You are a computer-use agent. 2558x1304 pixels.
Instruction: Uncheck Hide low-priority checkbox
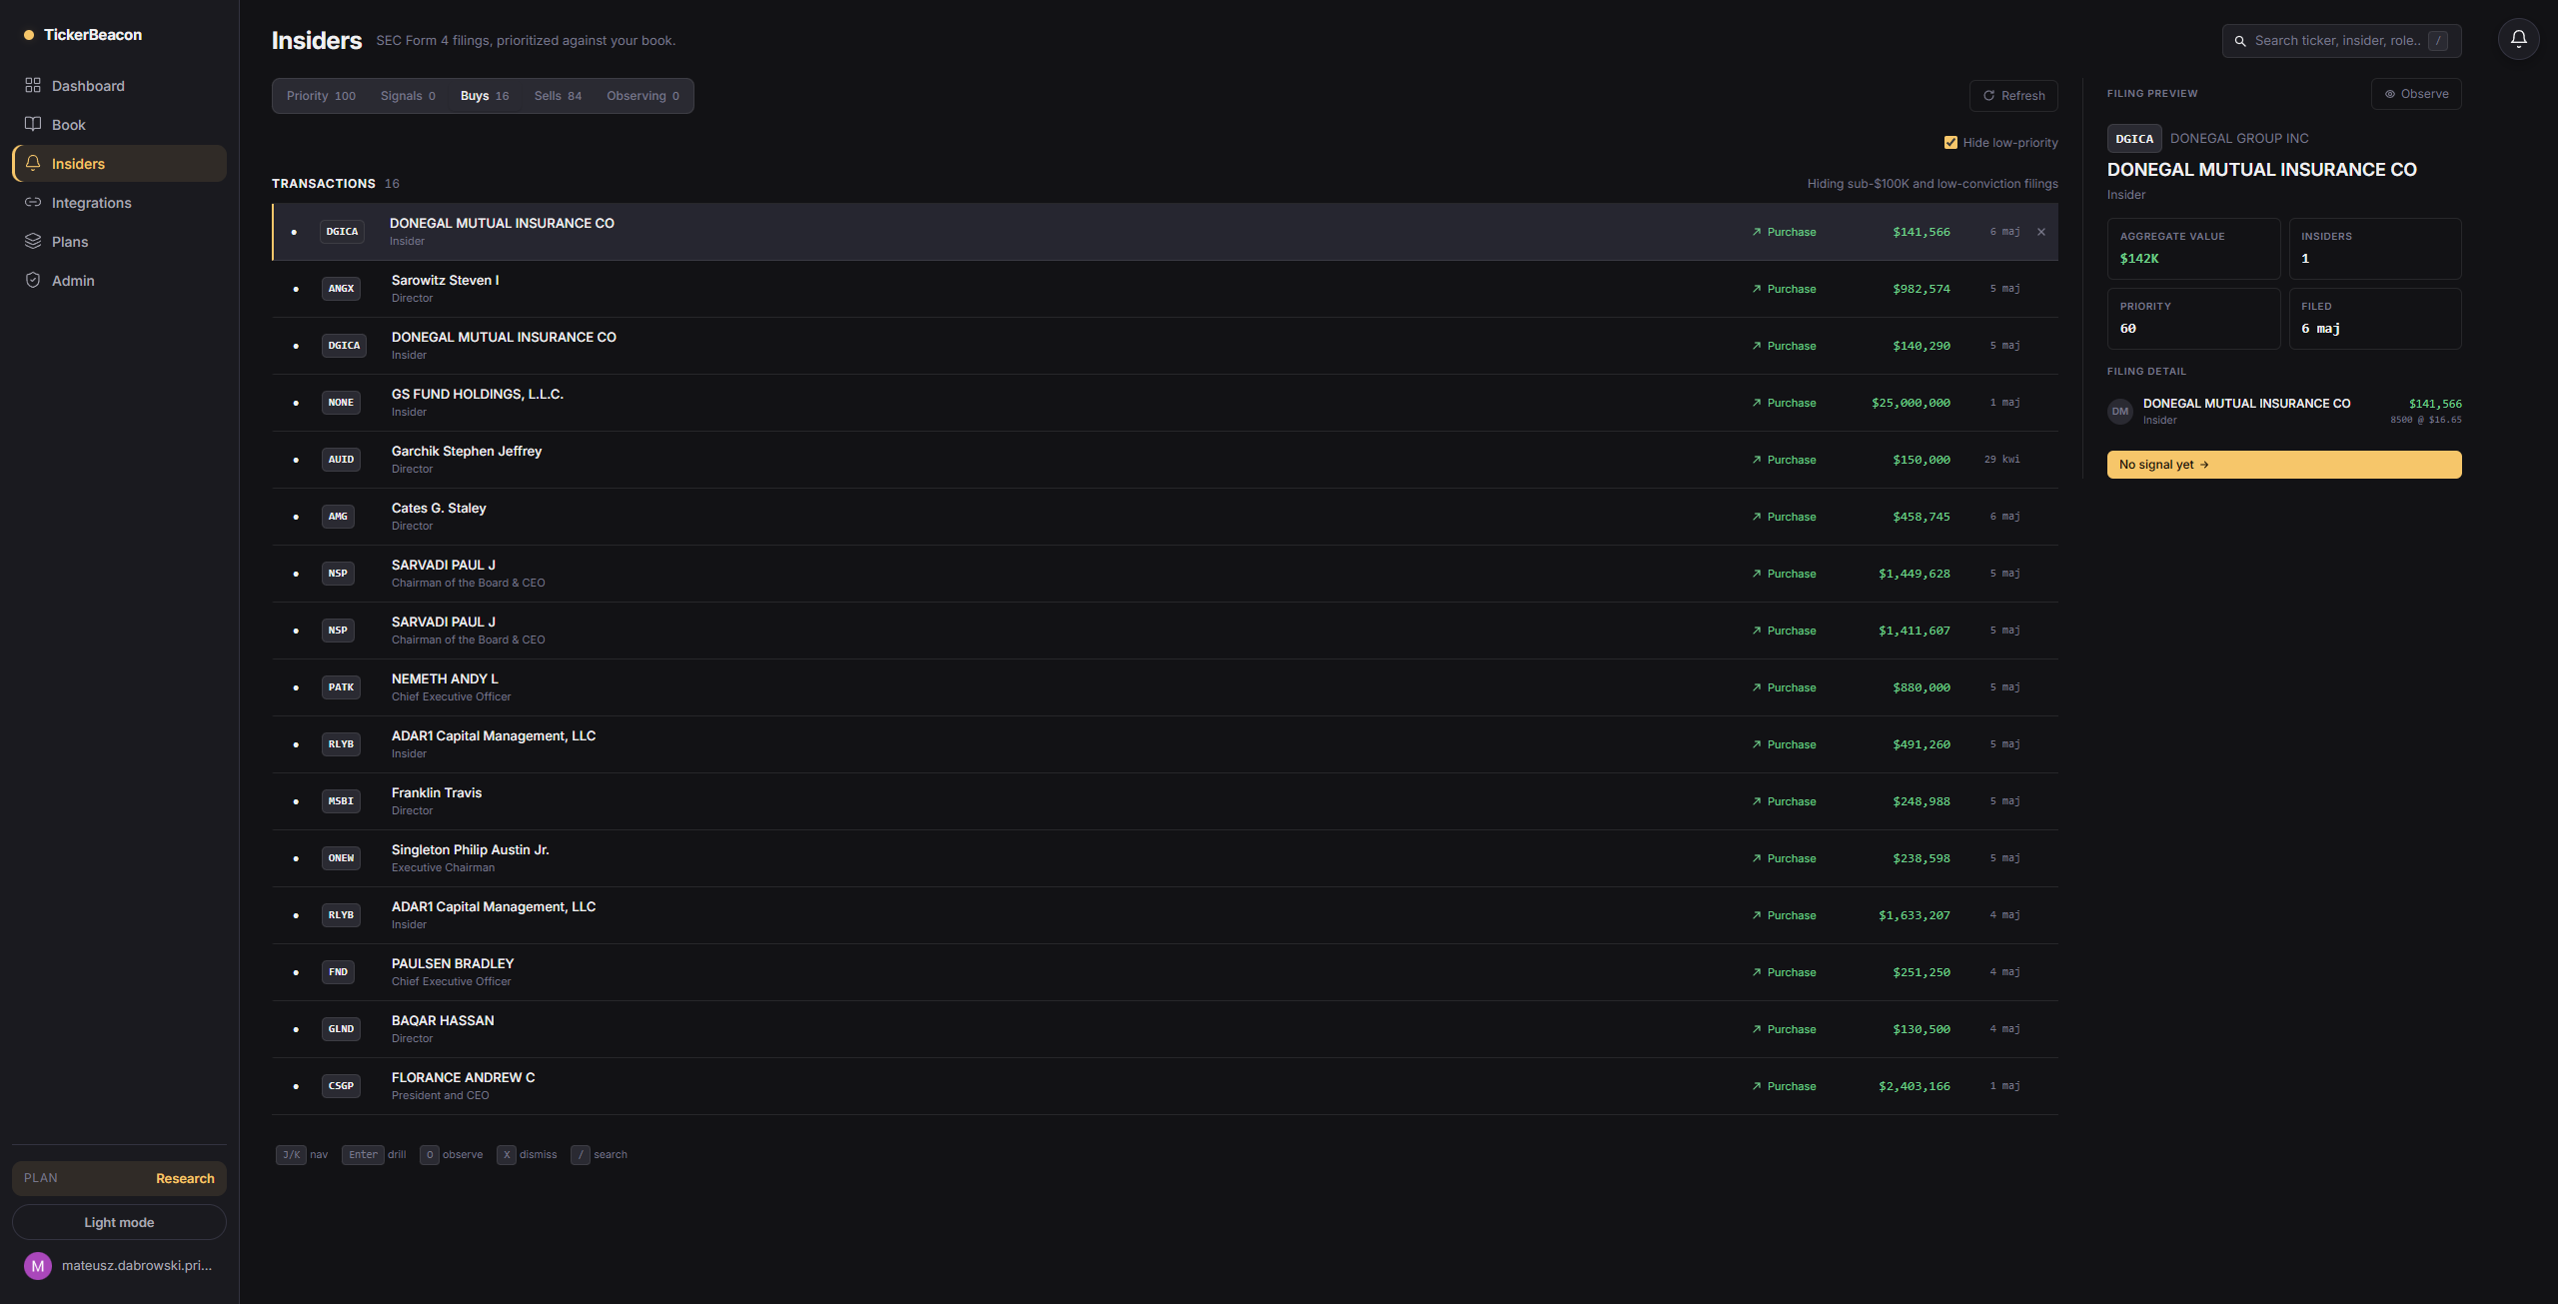click(x=1950, y=143)
